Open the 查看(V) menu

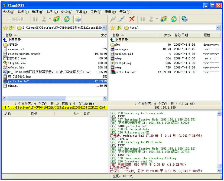click(111, 12)
